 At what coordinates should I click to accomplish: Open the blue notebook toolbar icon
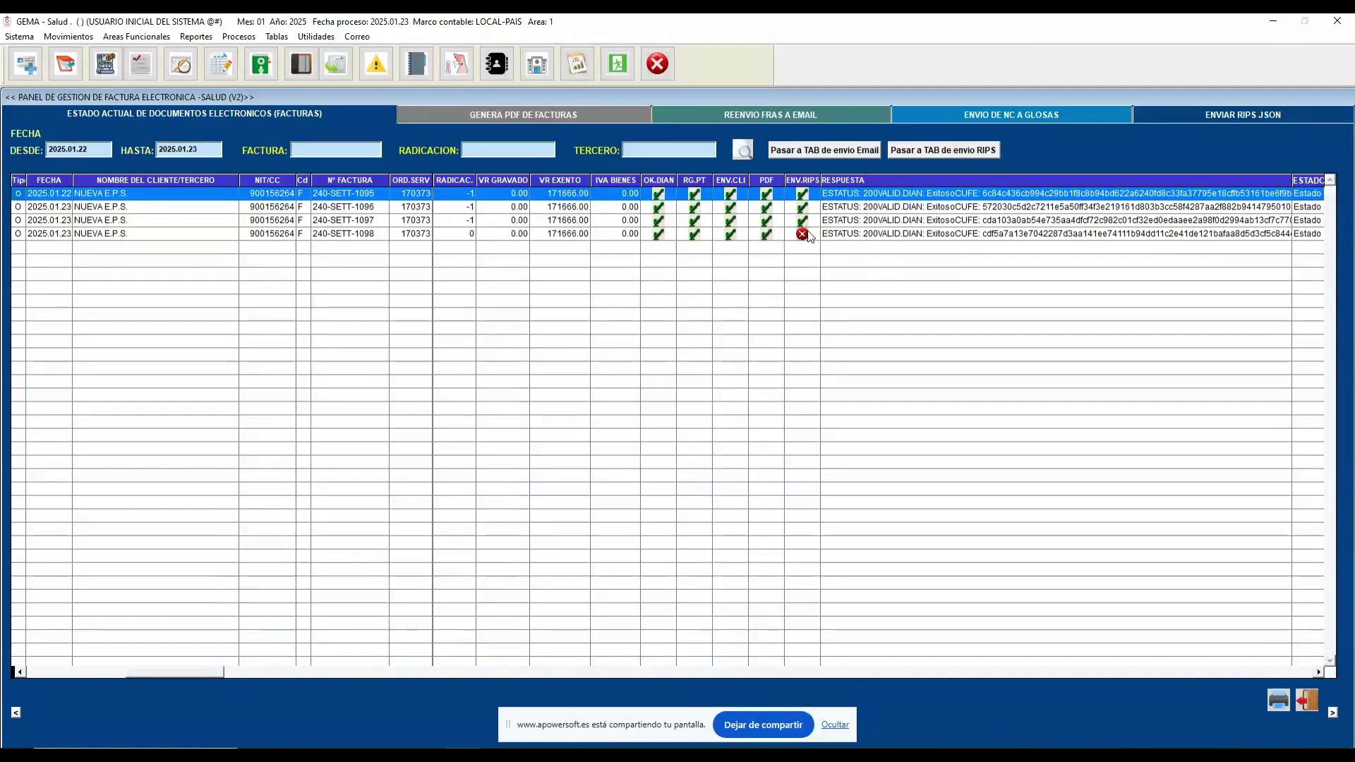pyautogui.click(x=416, y=64)
